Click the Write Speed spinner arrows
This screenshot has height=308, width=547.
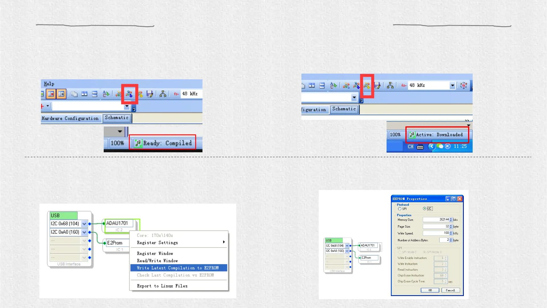[451, 233]
